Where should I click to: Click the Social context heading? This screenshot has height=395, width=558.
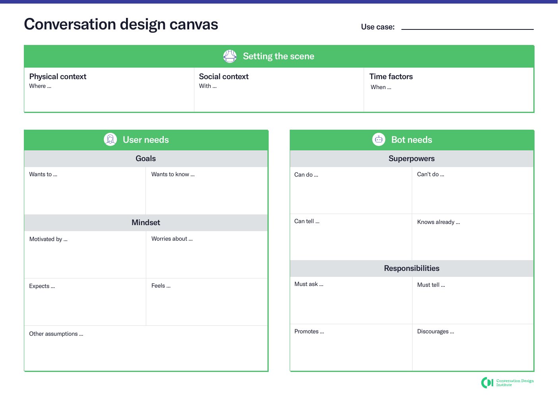pos(224,76)
